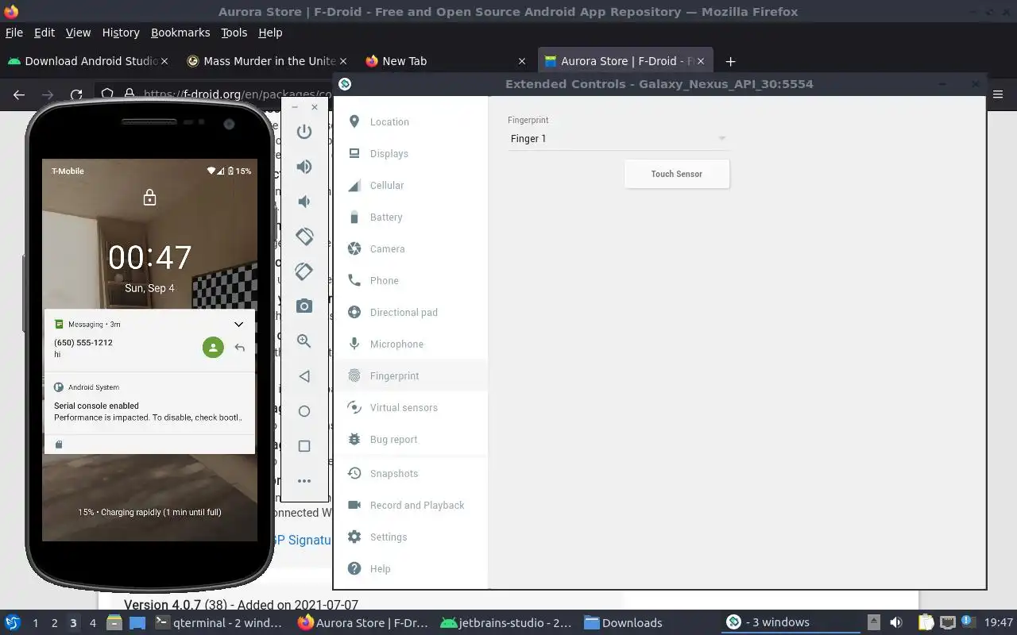
Task: Open Settings in Extended Controls sidebar
Action: point(411,537)
